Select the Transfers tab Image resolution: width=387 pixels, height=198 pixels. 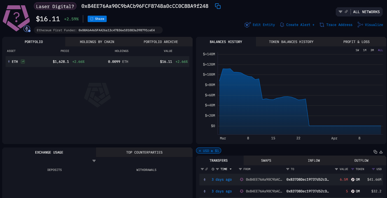click(x=218, y=160)
